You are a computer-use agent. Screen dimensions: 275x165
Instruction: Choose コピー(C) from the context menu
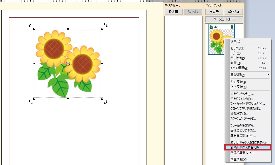click(248, 53)
